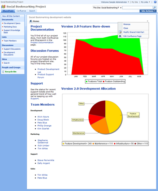Click into the search text field

tap(138, 8)
